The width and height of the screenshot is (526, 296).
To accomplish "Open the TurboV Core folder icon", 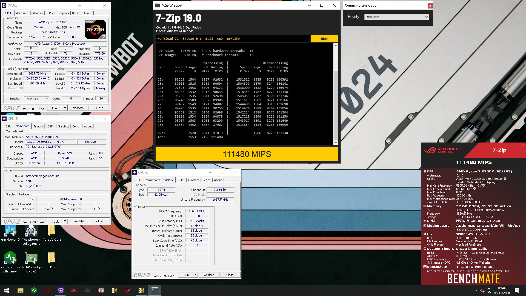I will point(52,233).
